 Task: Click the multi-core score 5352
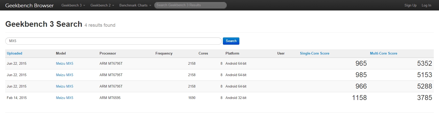click(x=425, y=63)
